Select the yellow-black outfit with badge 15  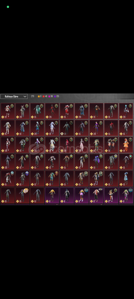tap(82, 161)
